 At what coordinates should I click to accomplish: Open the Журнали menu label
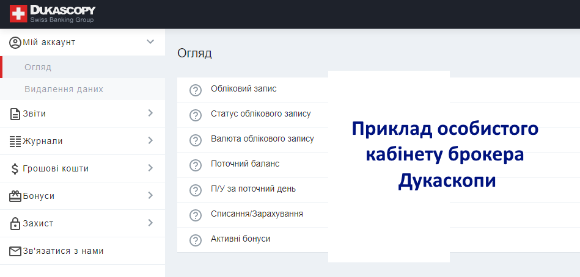point(43,141)
